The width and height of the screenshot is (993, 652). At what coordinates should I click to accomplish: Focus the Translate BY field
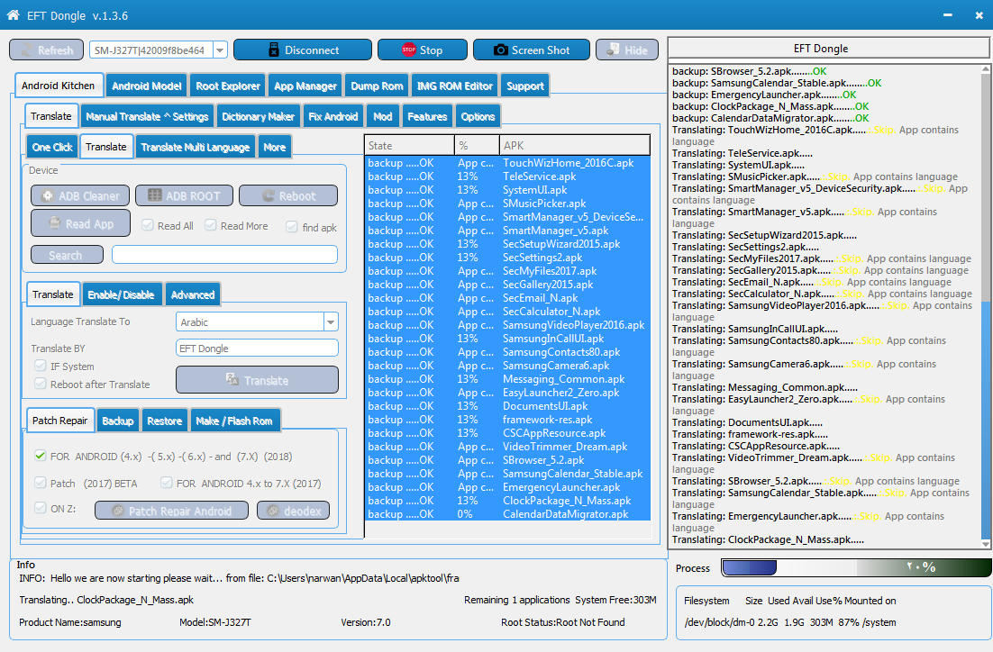click(257, 349)
